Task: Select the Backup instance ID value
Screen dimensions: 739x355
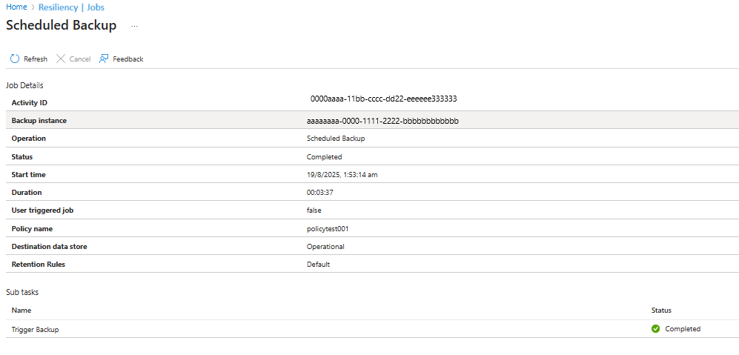Action: click(382, 121)
